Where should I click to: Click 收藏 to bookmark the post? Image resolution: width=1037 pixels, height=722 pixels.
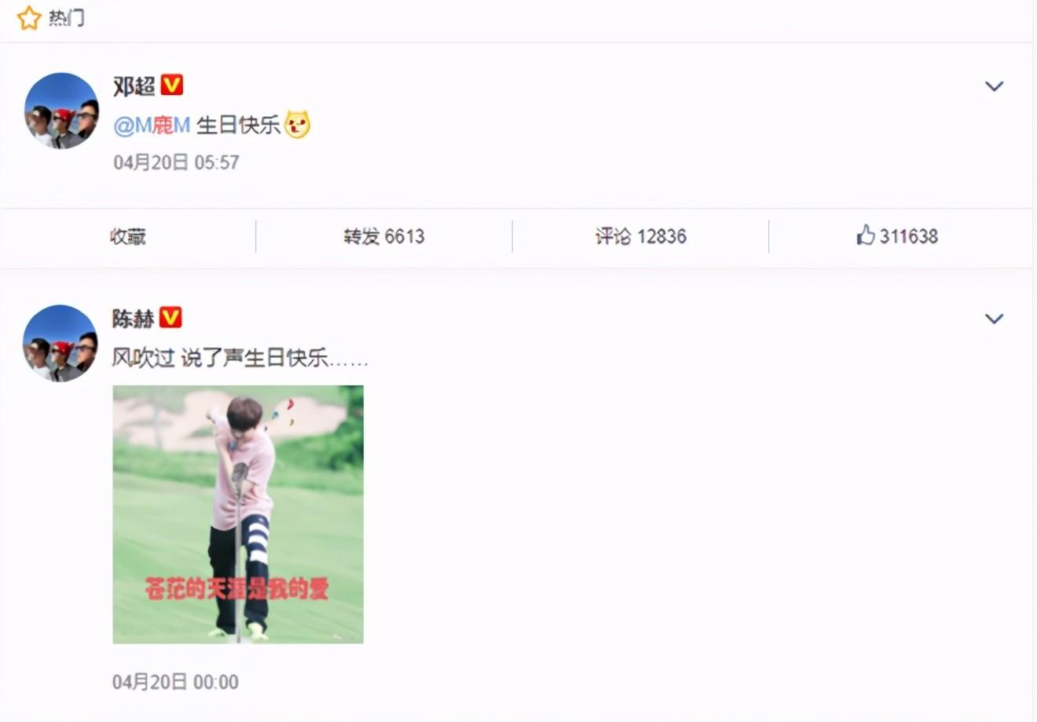[x=128, y=236]
